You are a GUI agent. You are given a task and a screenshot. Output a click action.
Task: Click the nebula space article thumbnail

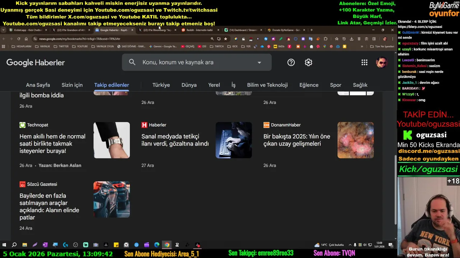[355, 140]
